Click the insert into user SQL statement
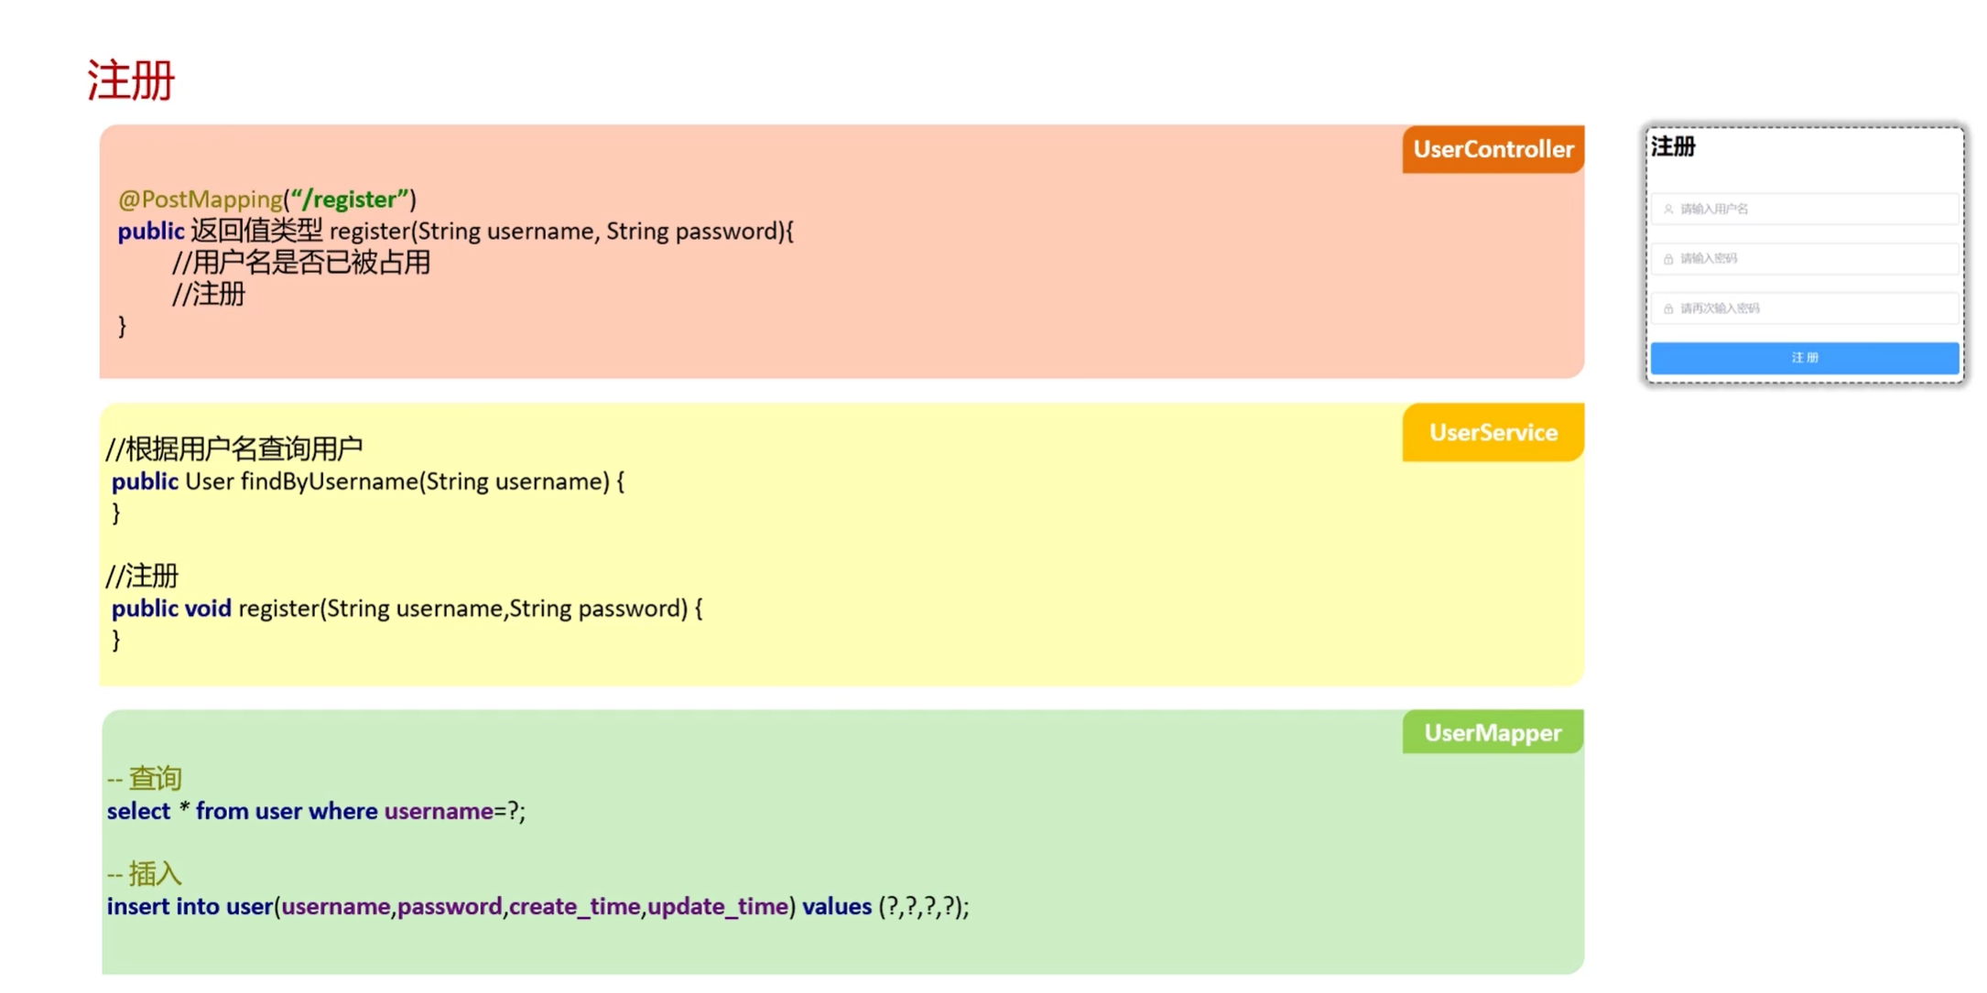Screen dimensions: 1987x993 [x=537, y=906]
